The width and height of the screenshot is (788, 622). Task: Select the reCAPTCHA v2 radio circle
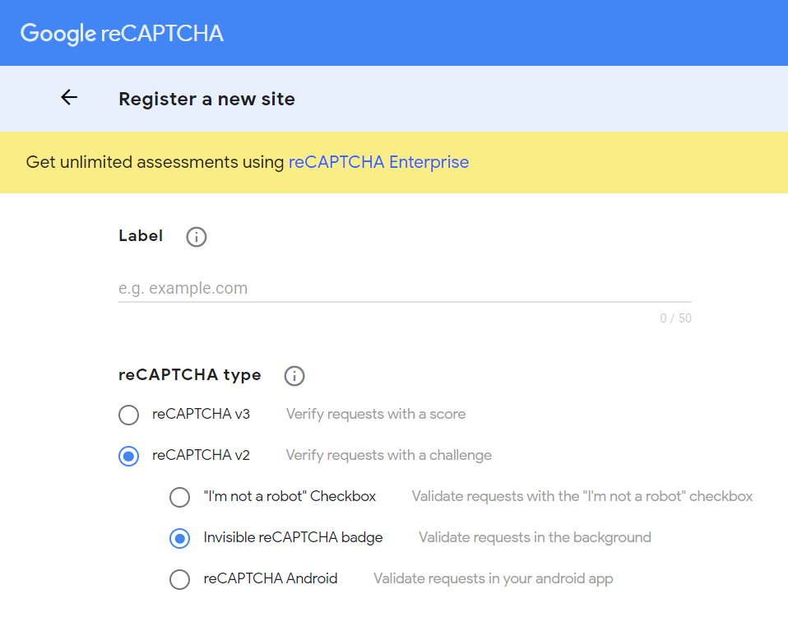128,456
